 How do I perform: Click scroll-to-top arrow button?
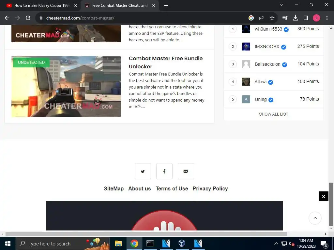point(315,218)
